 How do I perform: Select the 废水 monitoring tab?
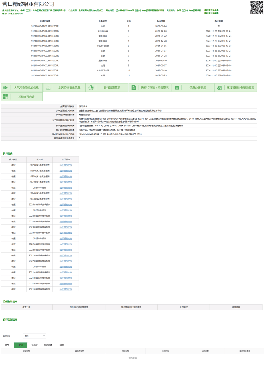[20, 345]
